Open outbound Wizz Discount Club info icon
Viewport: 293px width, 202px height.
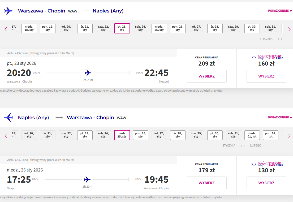[x=254, y=58]
